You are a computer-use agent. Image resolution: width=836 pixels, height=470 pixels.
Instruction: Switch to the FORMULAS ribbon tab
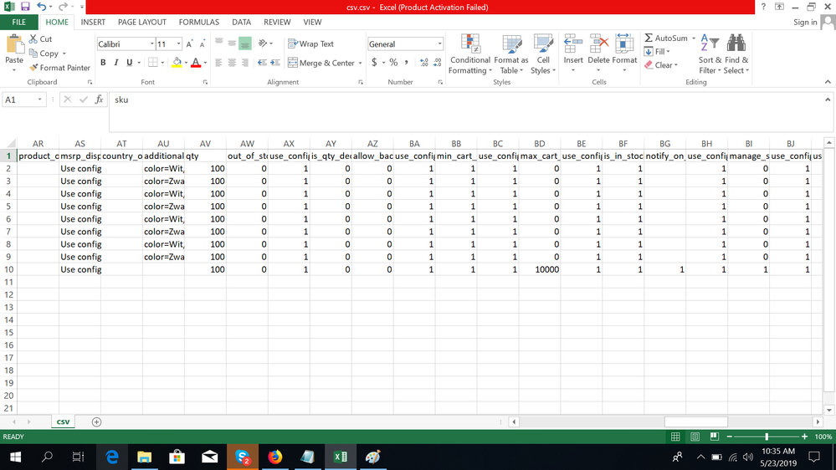[198, 23]
